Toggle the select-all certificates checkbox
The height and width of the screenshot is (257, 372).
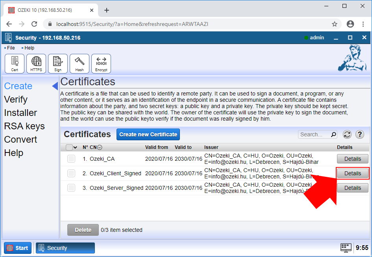pos(69,147)
